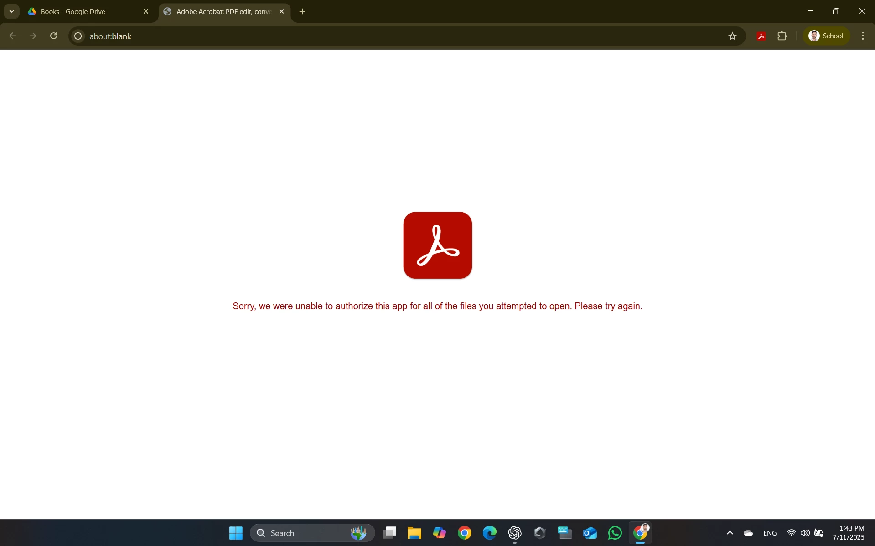The image size is (875, 546).
Task: Open the OneDrive cloud tray icon
Action: click(x=748, y=533)
